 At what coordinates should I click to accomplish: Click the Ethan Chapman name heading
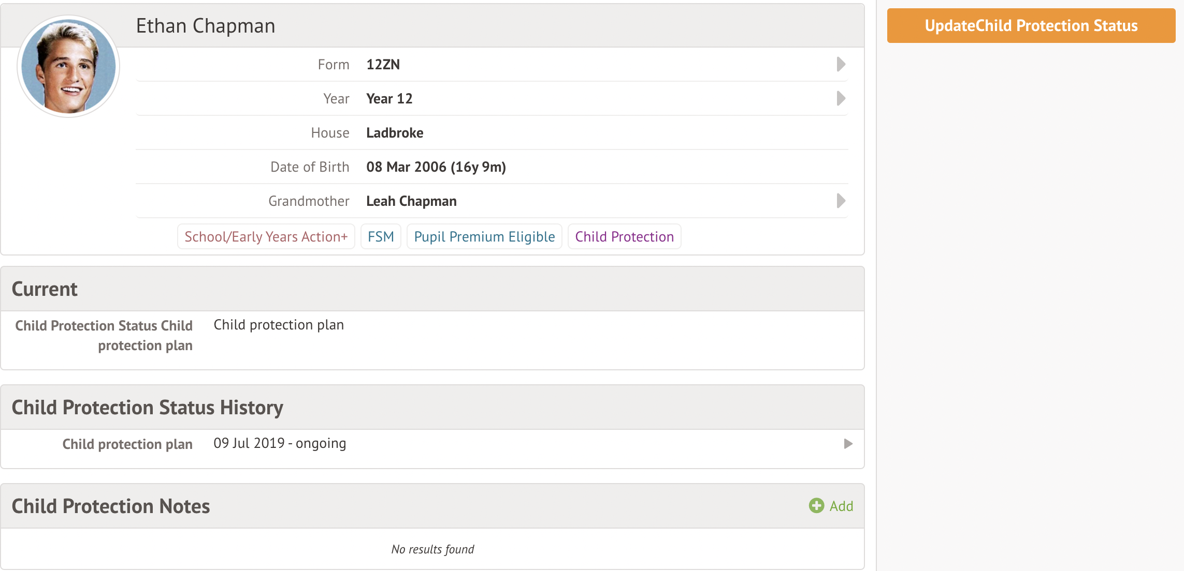pyautogui.click(x=206, y=26)
